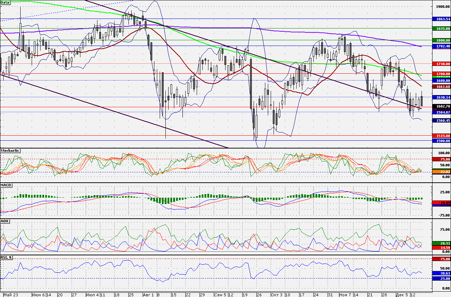
Task: Click the Data panel label
Action: coord(5,2)
